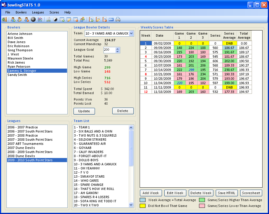Click the yellow Did Not Bowl swatch
This screenshot has height=214, width=269.
[142, 206]
